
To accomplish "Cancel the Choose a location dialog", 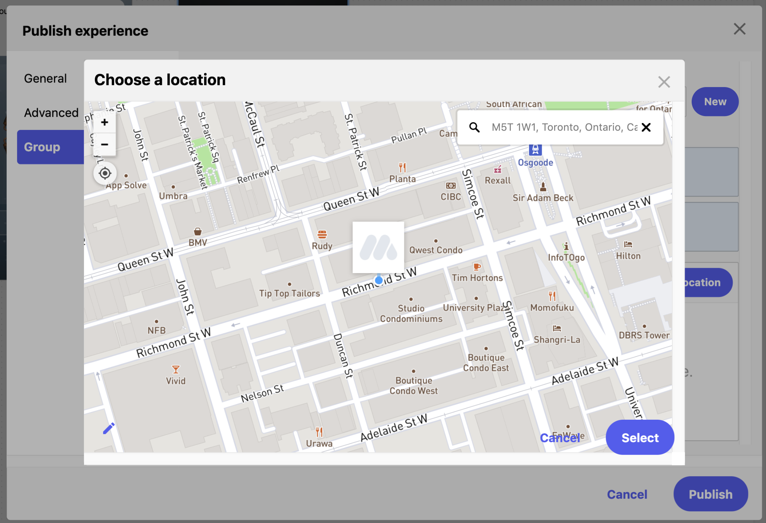I will pyautogui.click(x=560, y=438).
